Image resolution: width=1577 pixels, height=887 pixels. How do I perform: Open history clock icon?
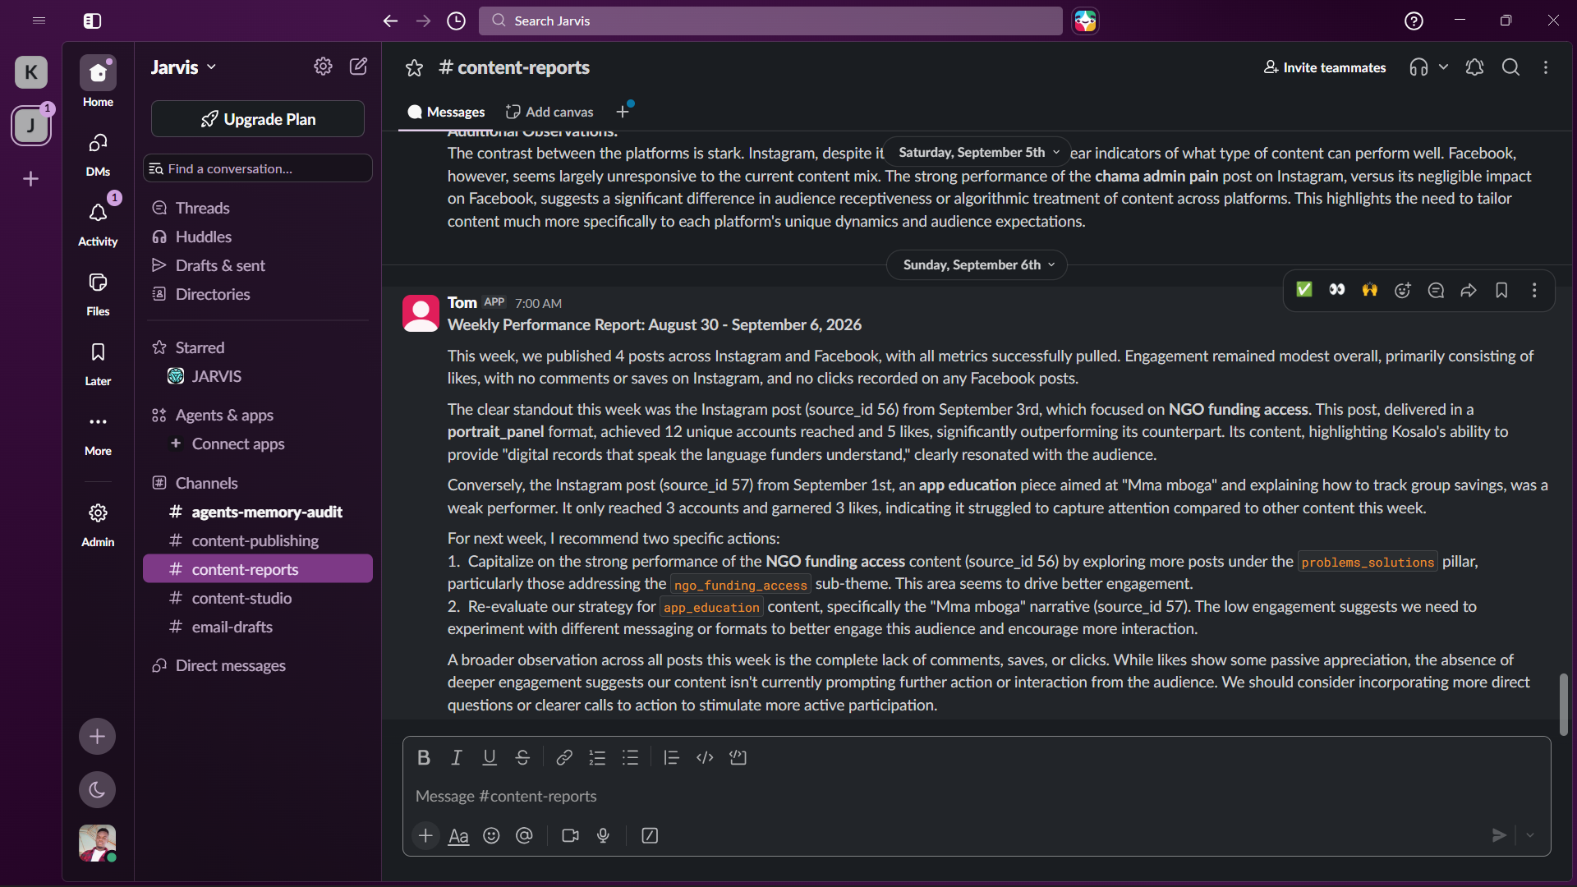(x=456, y=21)
